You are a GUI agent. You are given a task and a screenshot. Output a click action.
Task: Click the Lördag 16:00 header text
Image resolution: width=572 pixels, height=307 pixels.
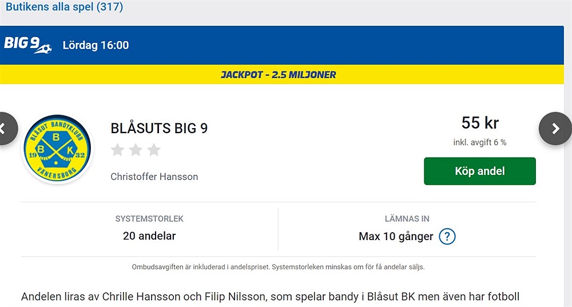pyautogui.click(x=96, y=45)
